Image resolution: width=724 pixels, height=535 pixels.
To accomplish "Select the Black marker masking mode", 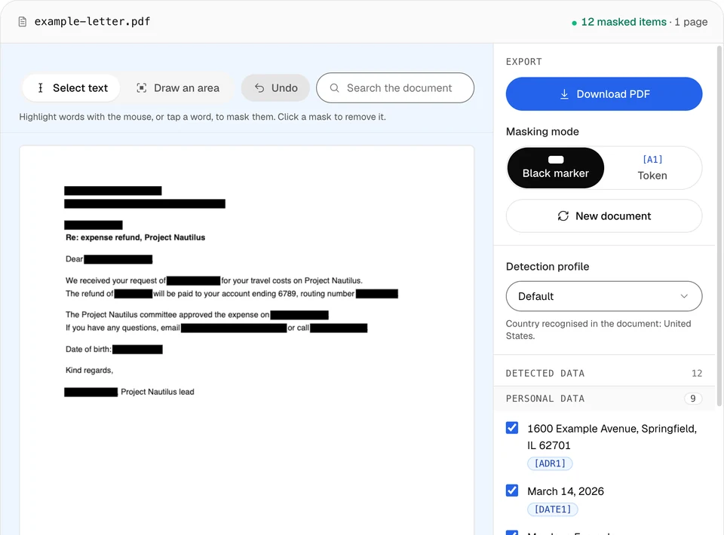I will point(556,168).
